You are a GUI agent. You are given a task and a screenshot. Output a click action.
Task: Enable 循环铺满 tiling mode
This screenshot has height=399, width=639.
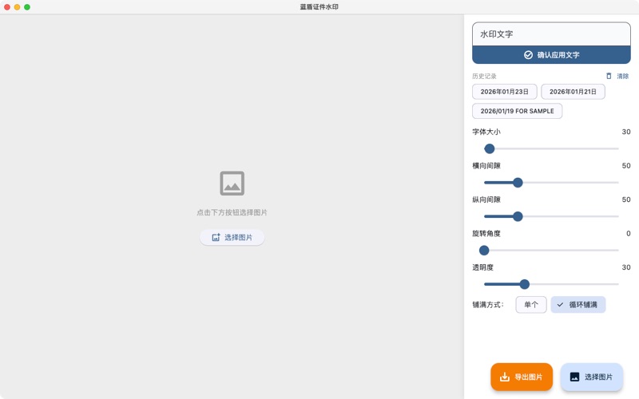[582, 305]
